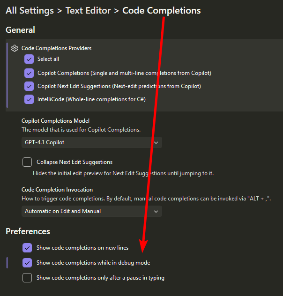Enable Collapse Next Edit Suggestions
This screenshot has height=296, width=283.
coord(27,162)
